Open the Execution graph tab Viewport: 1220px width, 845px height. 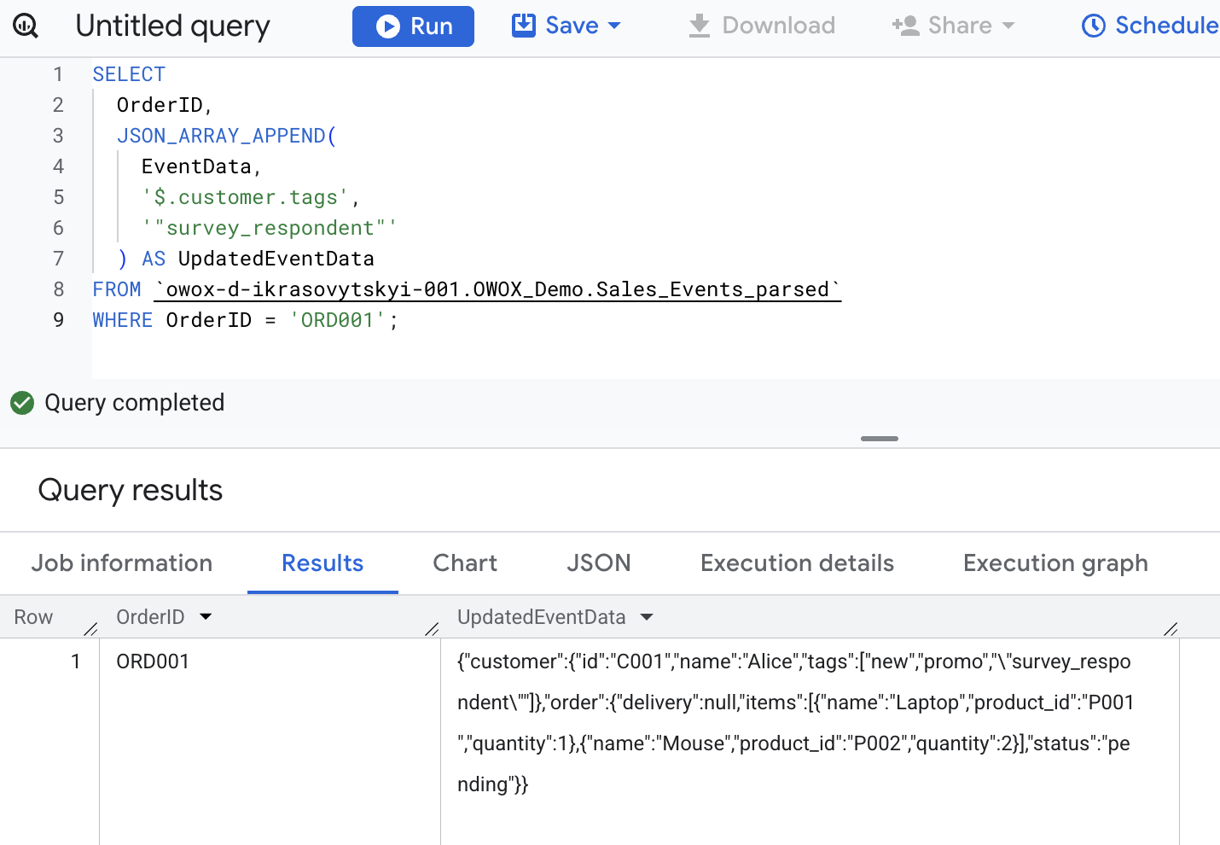(1055, 563)
